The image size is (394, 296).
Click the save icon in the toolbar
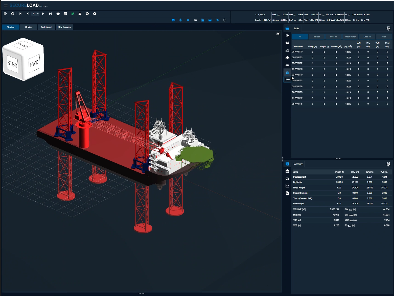point(13,14)
